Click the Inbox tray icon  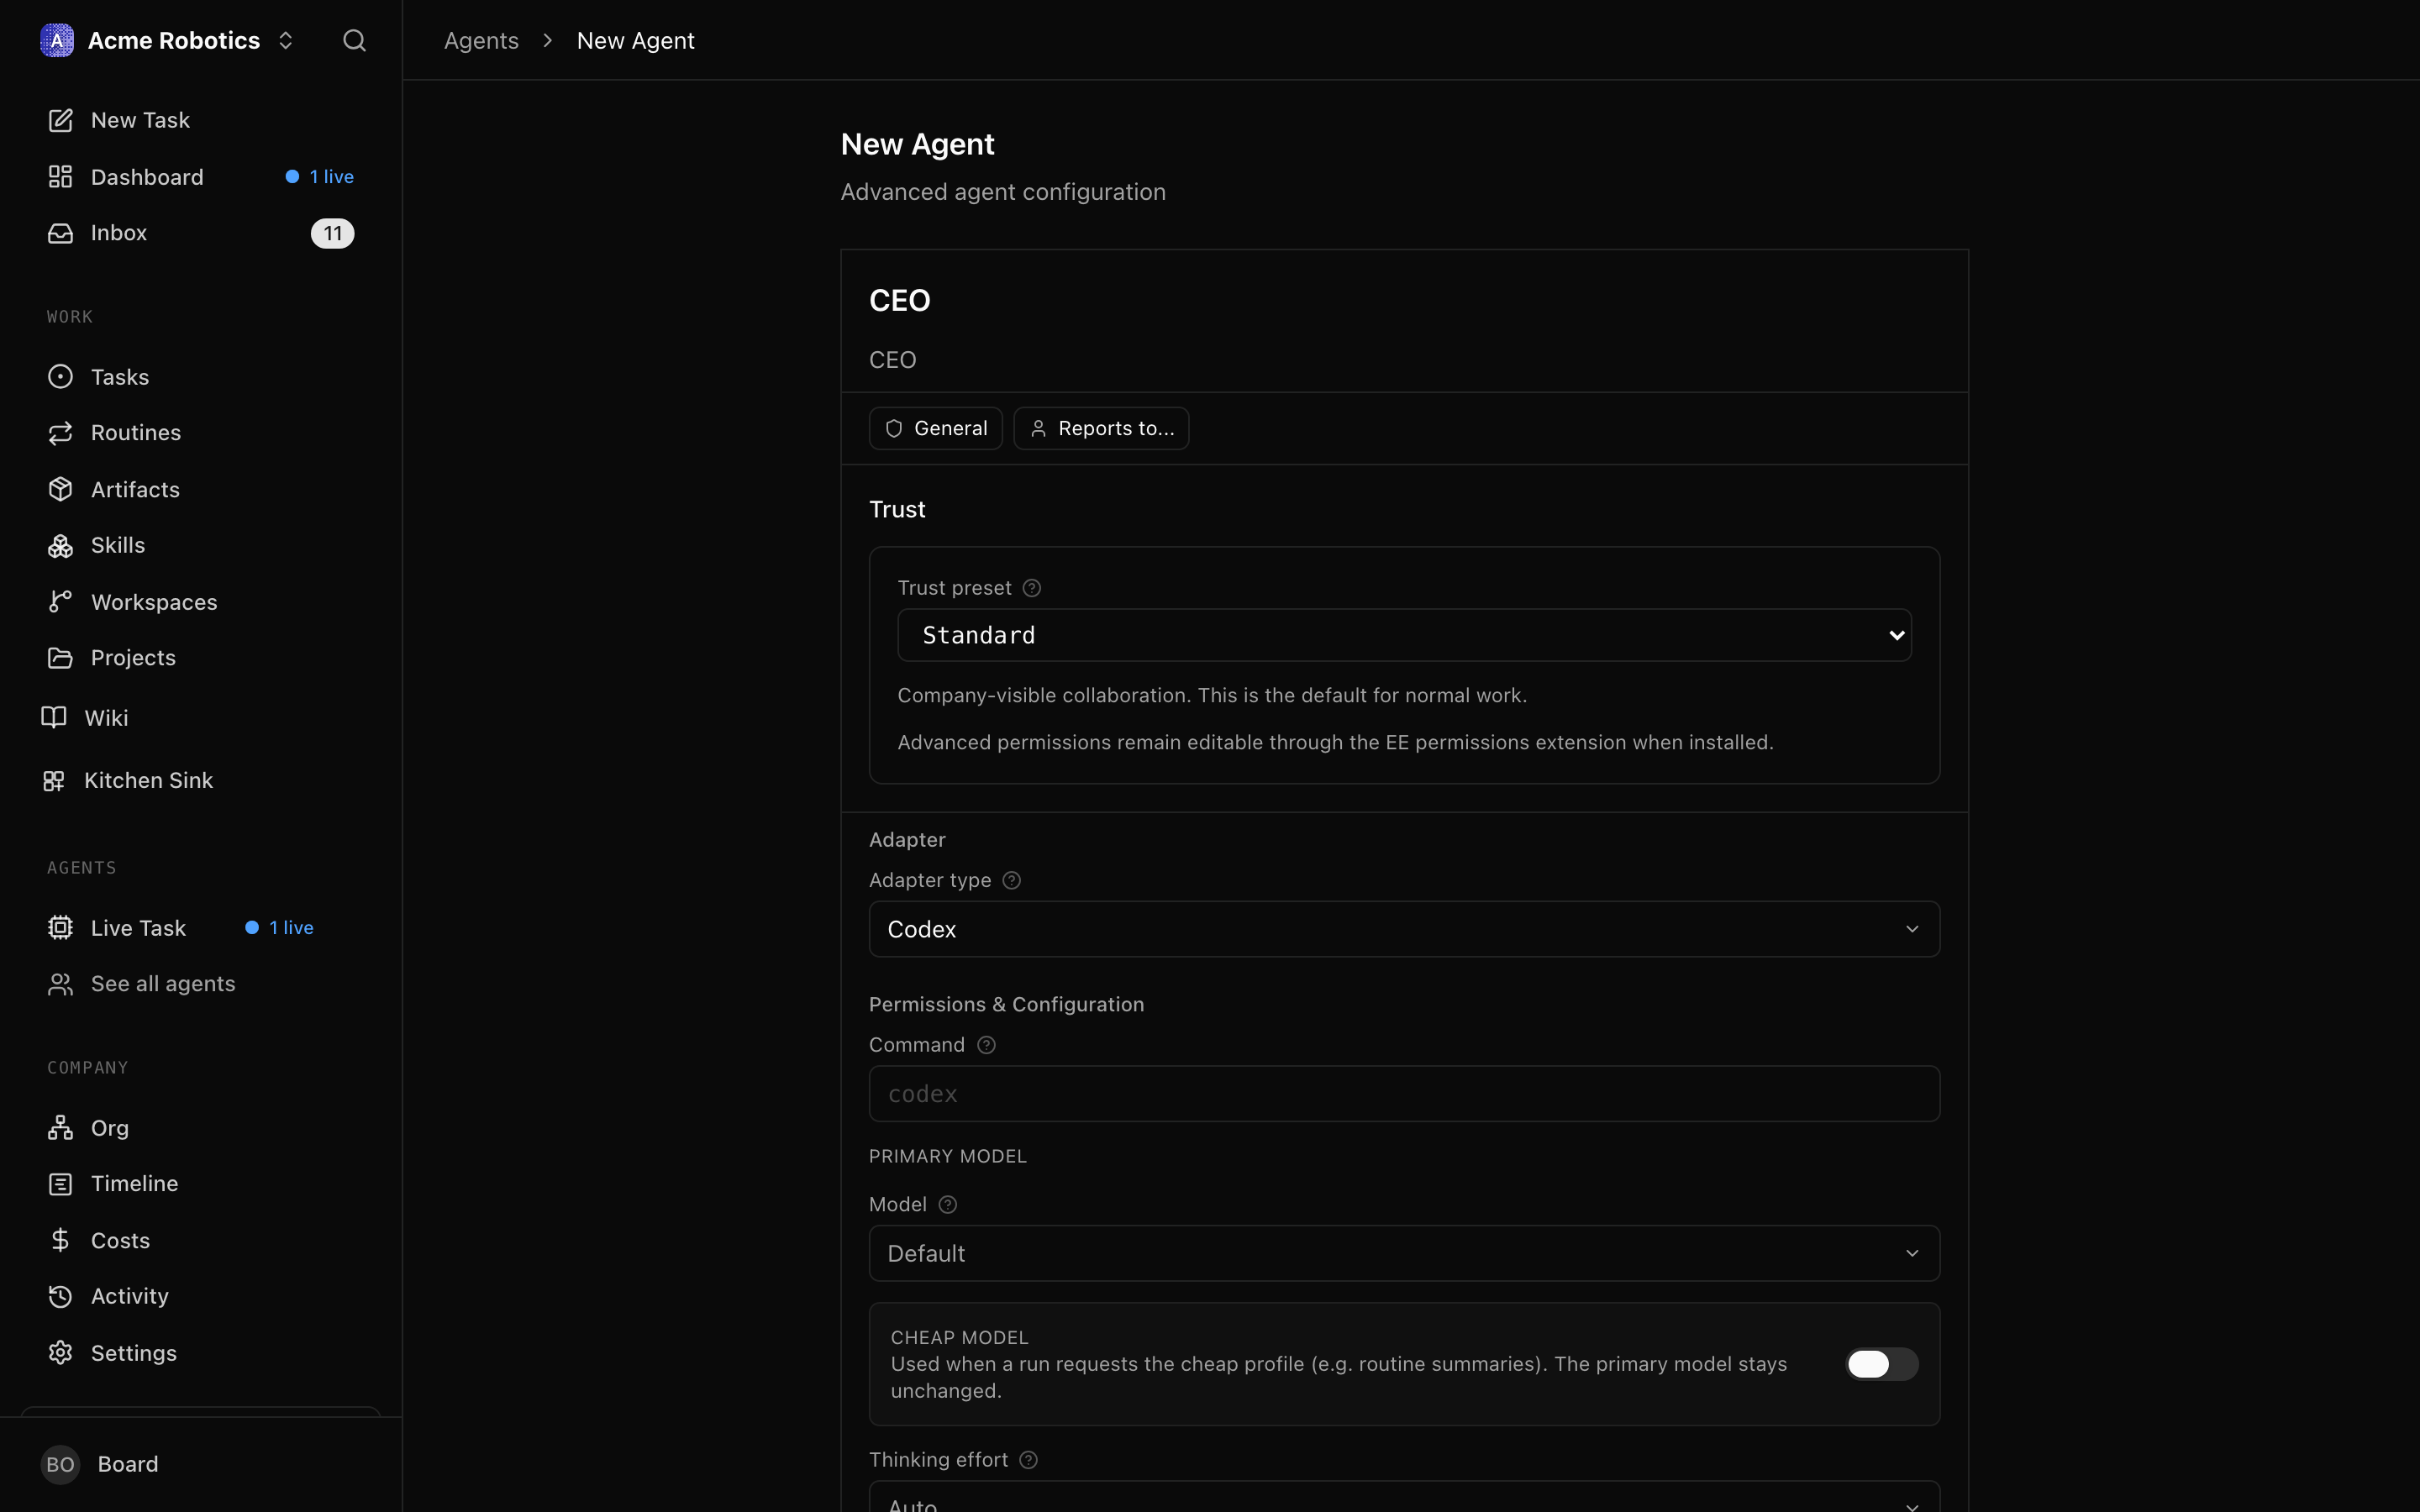click(60, 233)
